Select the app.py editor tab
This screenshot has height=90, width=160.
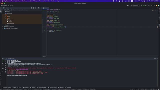(45, 8)
